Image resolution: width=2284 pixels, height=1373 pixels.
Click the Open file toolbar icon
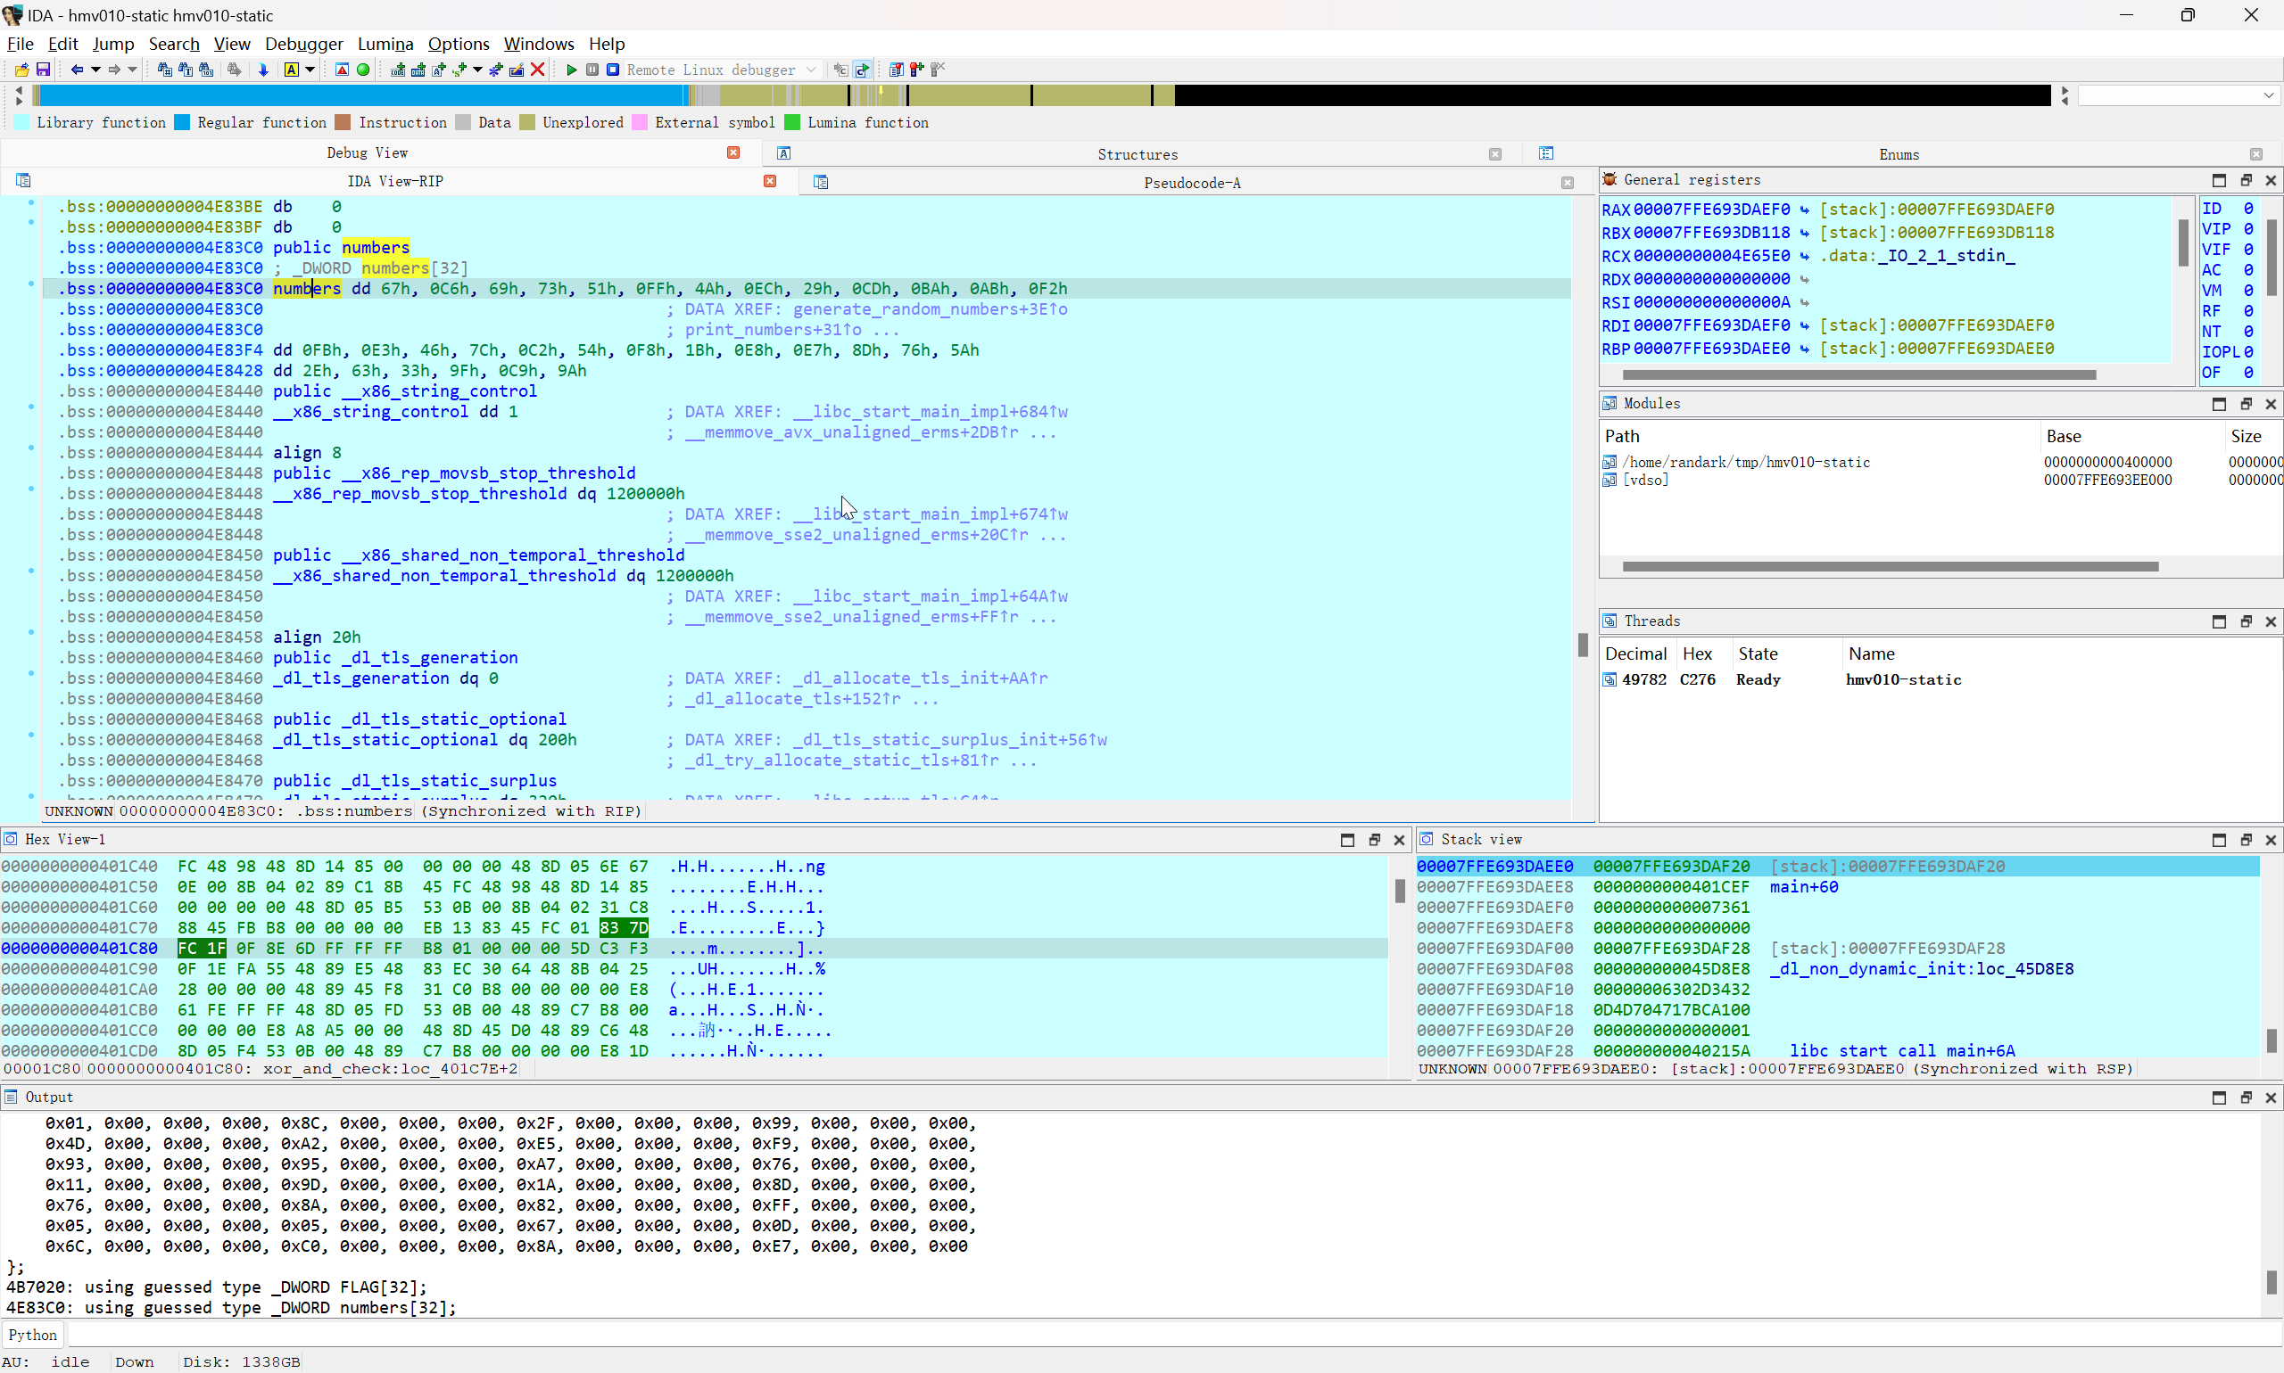click(21, 70)
